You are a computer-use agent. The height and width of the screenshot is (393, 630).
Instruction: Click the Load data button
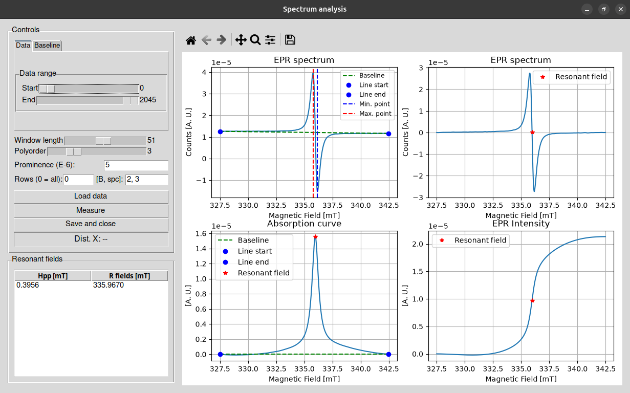point(91,196)
